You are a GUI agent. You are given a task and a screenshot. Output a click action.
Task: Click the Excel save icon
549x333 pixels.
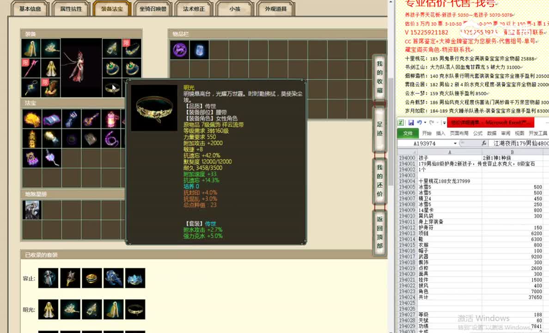coord(411,123)
